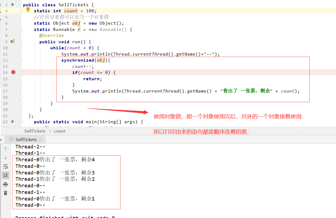
Task: Collapse the synchronized(obj) code block
Action: coord(21,60)
